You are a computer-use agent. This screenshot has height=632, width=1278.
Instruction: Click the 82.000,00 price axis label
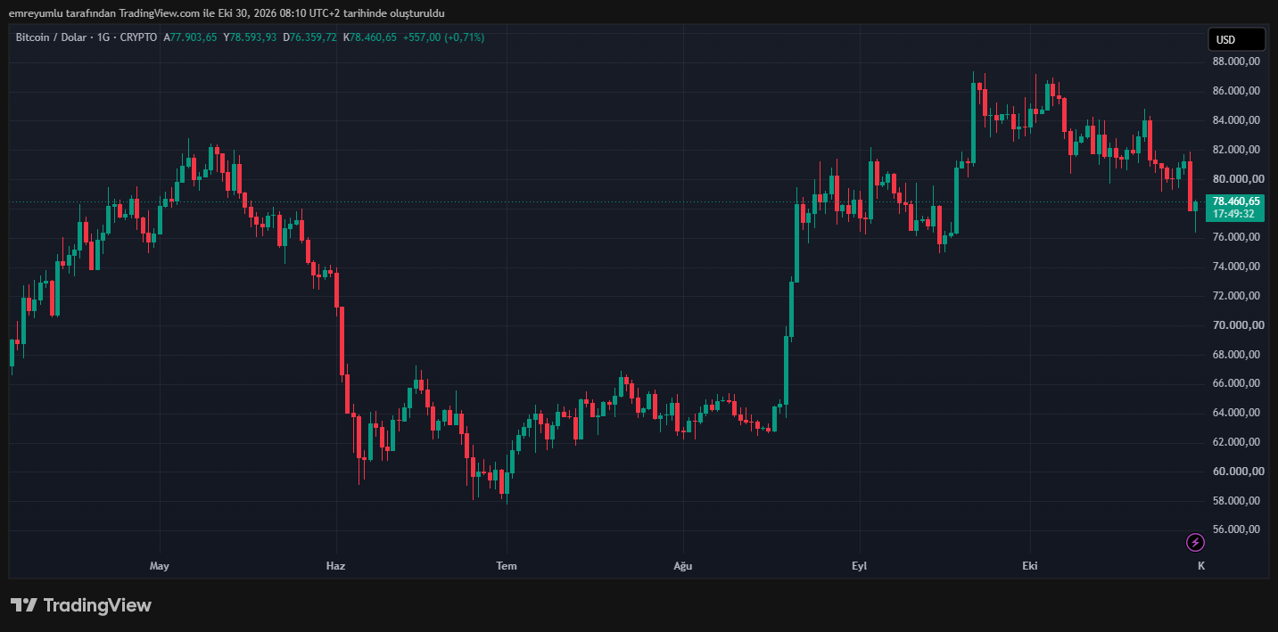click(x=1235, y=150)
